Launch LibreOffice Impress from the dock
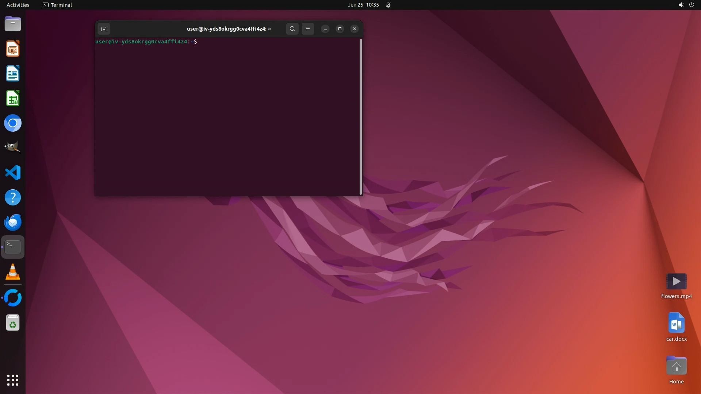This screenshot has width=701, height=394. [13, 49]
